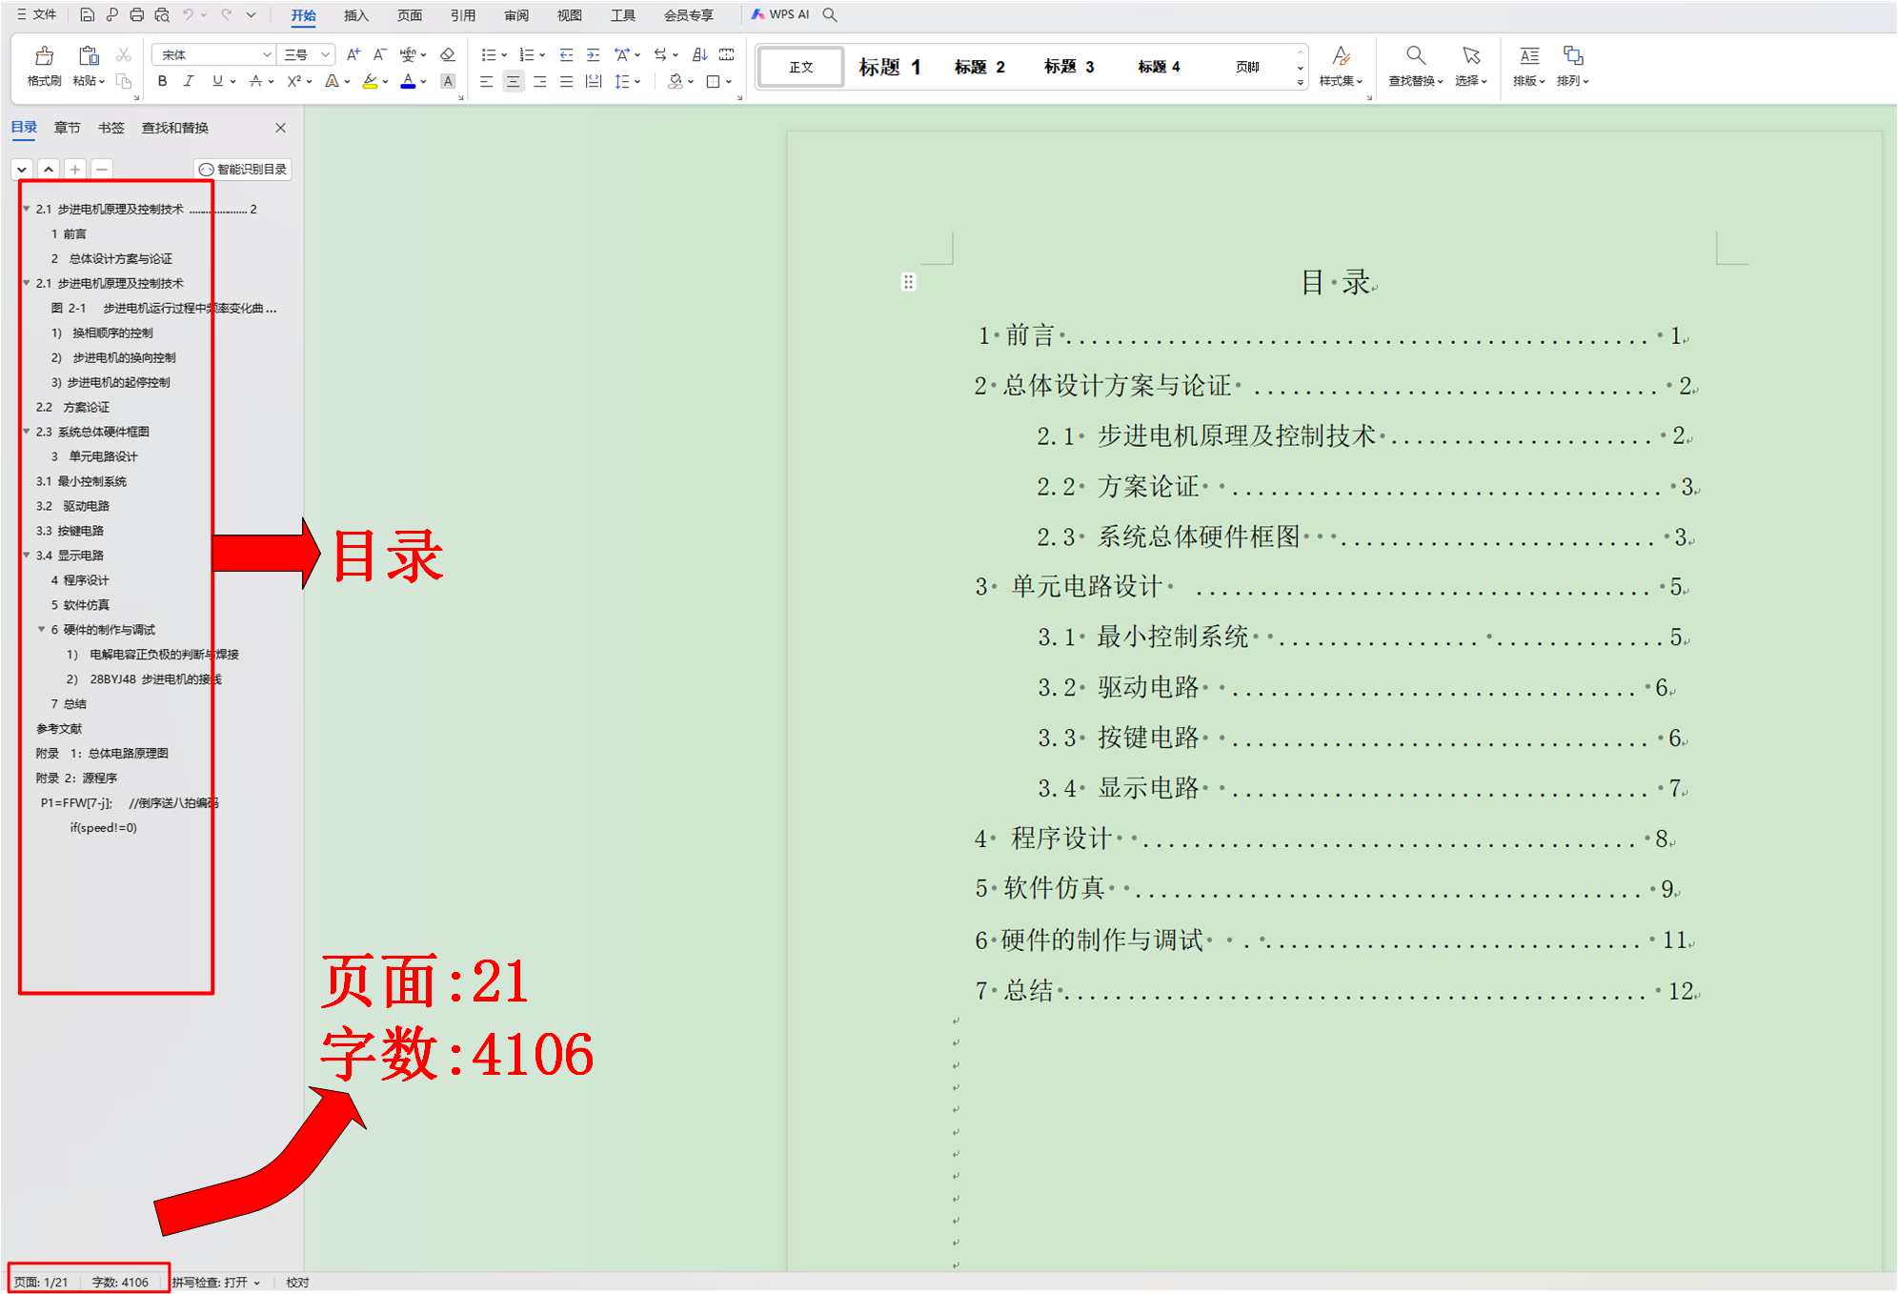The width and height of the screenshot is (1898, 1294).
Task: Apply the 标题 3 style
Action: (1069, 67)
